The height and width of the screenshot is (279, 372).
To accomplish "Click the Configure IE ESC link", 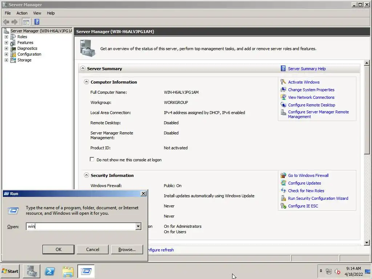I will pyautogui.click(x=303, y=206).
